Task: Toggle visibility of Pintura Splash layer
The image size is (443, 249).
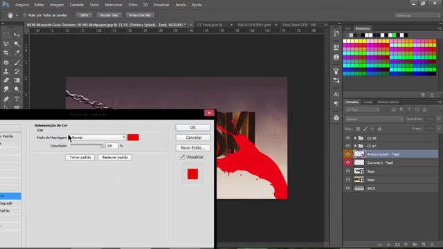Action: pos(347,154)
